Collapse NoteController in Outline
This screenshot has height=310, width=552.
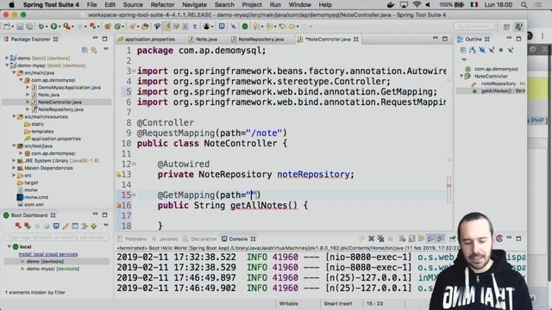tap(461, 77)
